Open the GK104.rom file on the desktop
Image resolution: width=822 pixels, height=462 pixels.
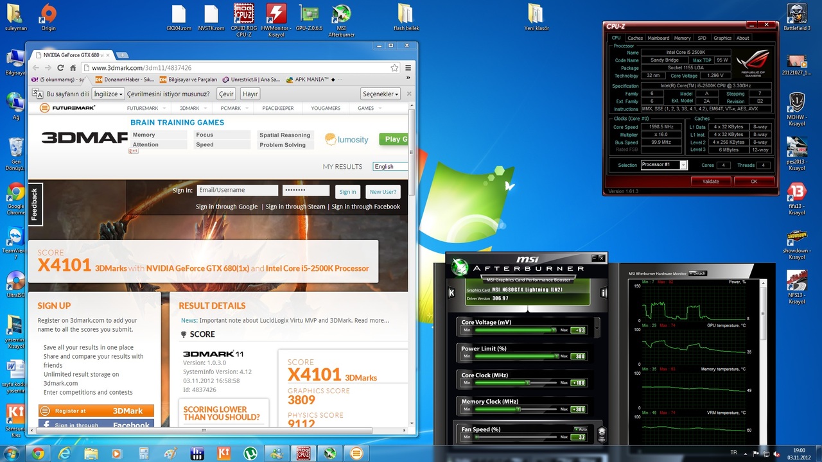(x=179, y=17)
